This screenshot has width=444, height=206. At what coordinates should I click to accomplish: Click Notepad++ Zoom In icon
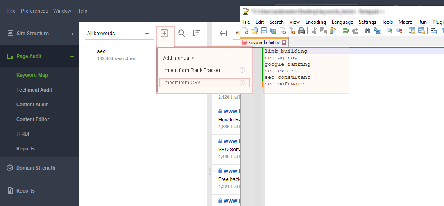[x=390, y=31]
